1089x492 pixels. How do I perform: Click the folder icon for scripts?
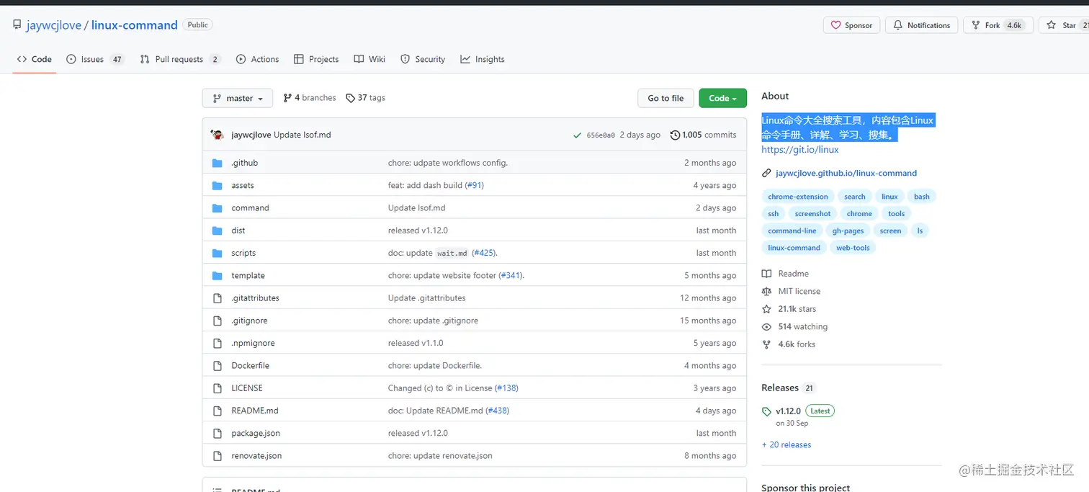click(218, 253)
